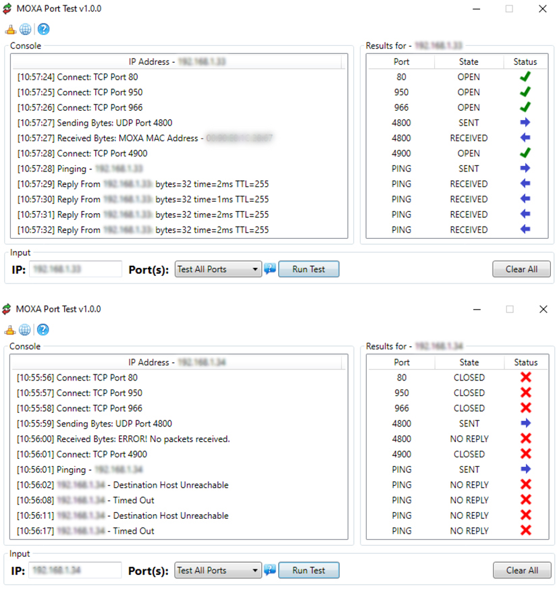The height and width of the screenshot is (589, 557).
Task: Select the '[10:56:11]' Destination Host Unreachable line
Action: (122, 515)
